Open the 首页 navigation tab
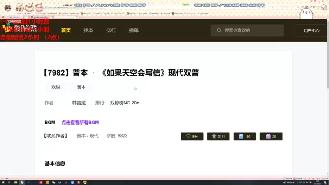 [66, 30]
